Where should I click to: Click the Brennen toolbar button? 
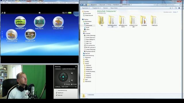click(x=106, y=8)
